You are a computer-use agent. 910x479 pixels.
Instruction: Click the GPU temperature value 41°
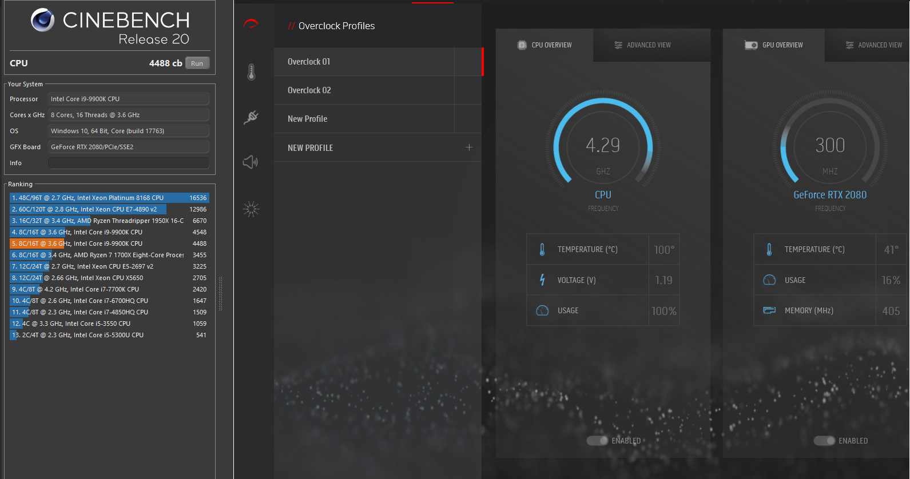pos(891,250)
